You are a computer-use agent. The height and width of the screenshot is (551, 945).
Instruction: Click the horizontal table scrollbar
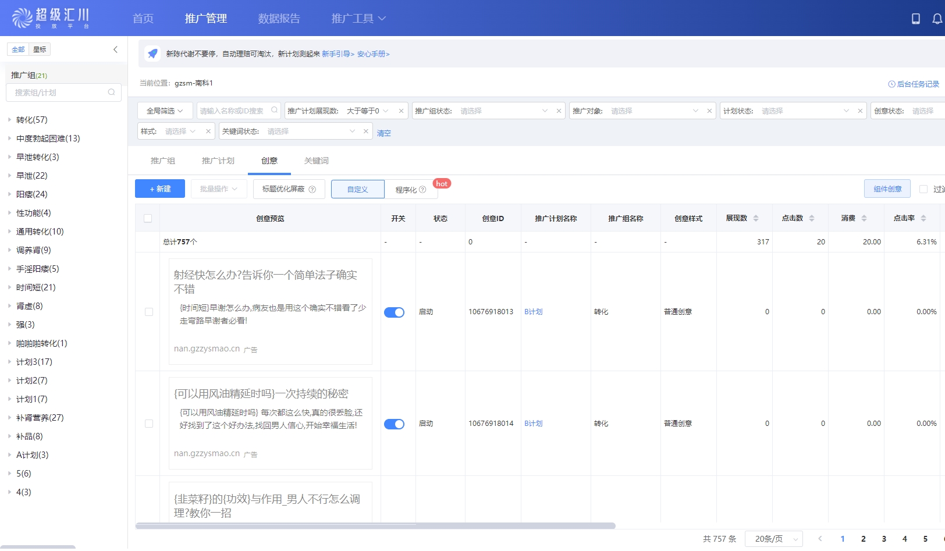point(375,526)
